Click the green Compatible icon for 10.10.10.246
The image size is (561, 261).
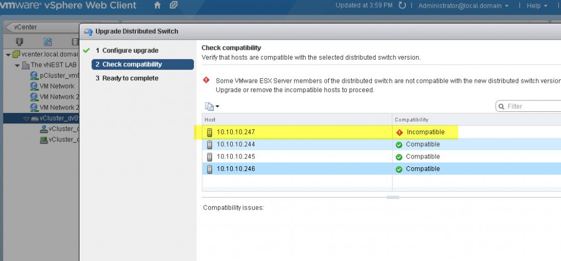pos(399,169)
